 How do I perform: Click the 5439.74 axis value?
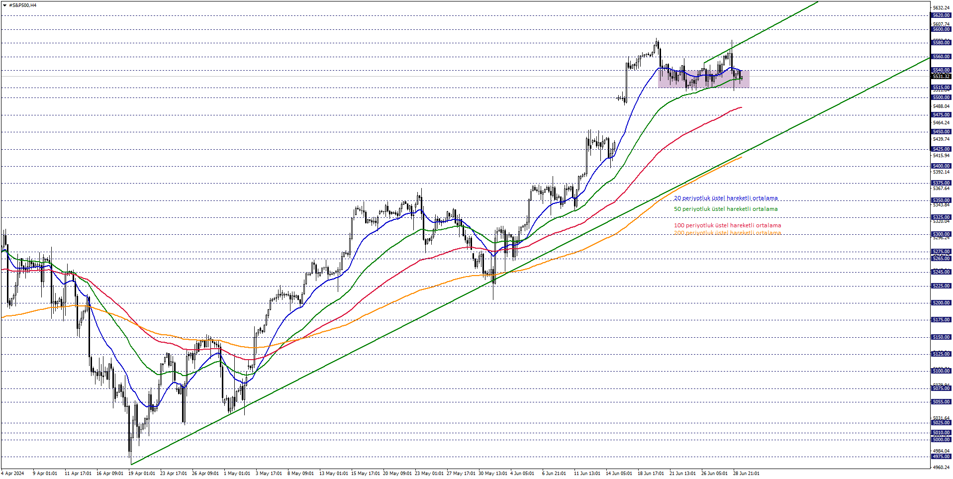[941, 139]
